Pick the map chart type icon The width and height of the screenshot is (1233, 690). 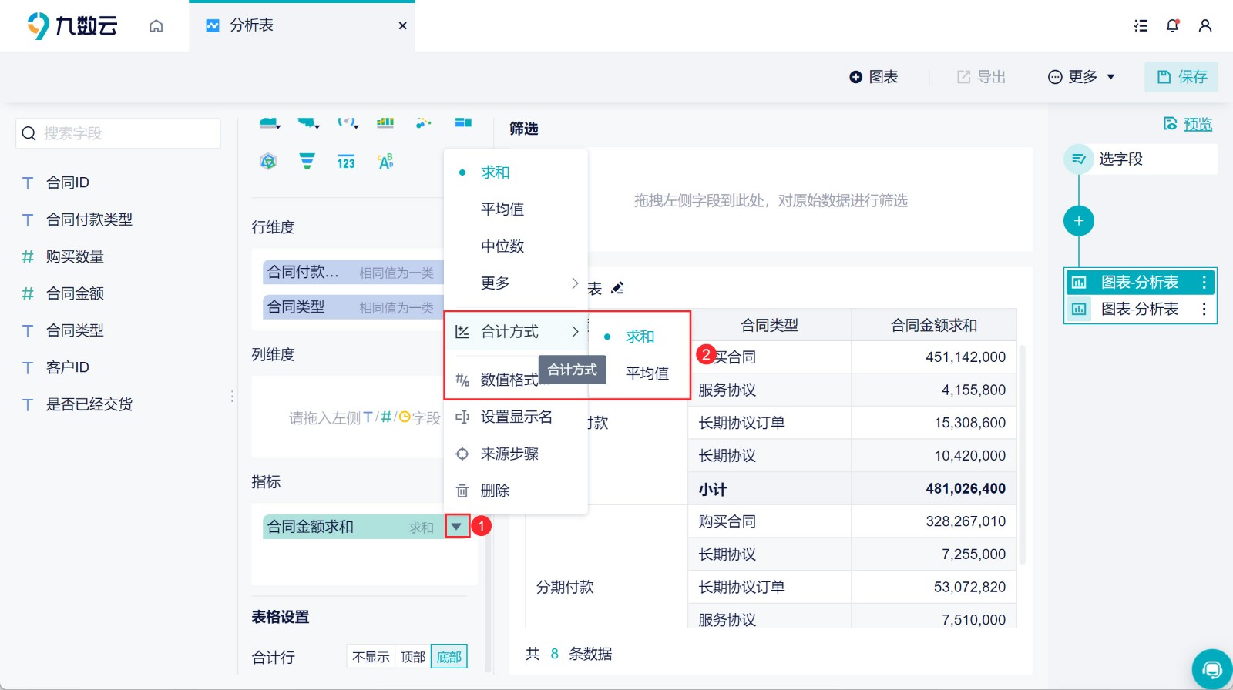(x=307, y=122)
